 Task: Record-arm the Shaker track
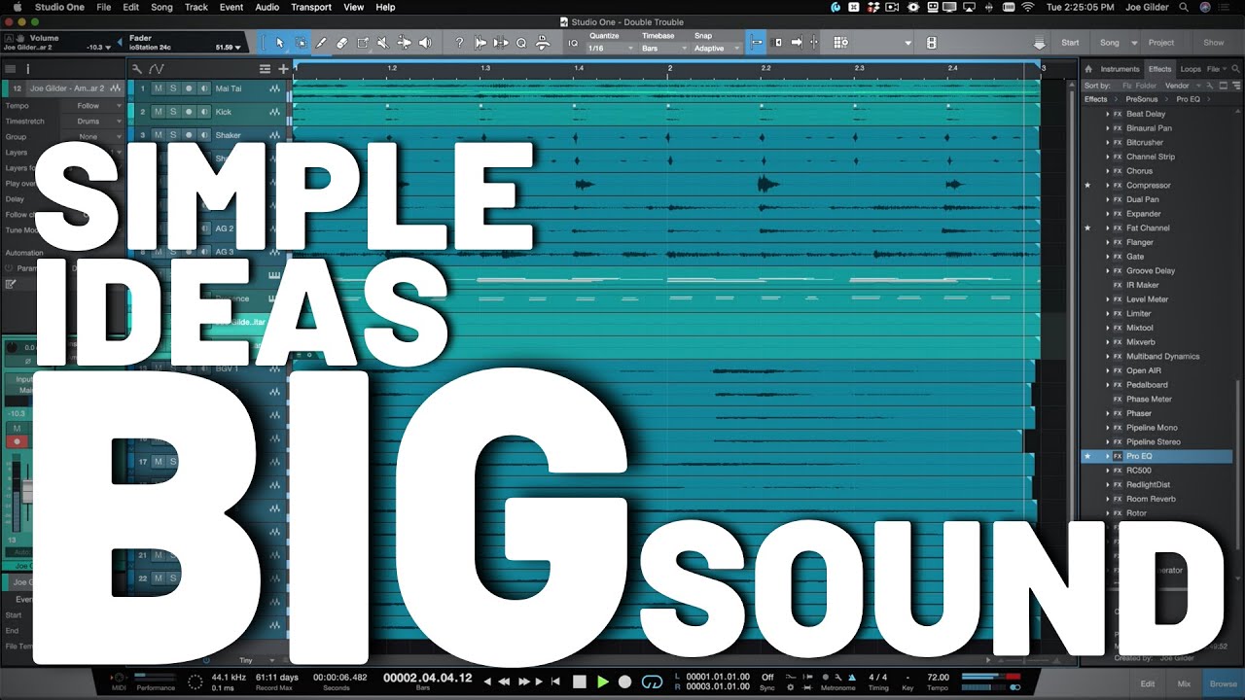[189, 135]
